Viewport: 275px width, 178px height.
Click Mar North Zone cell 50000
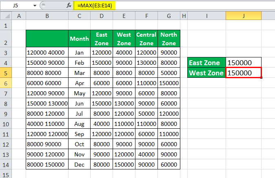pos(169,73)
